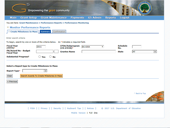Switch to the Summary tab
Viewport: 170px width, 128px height.
45,31
